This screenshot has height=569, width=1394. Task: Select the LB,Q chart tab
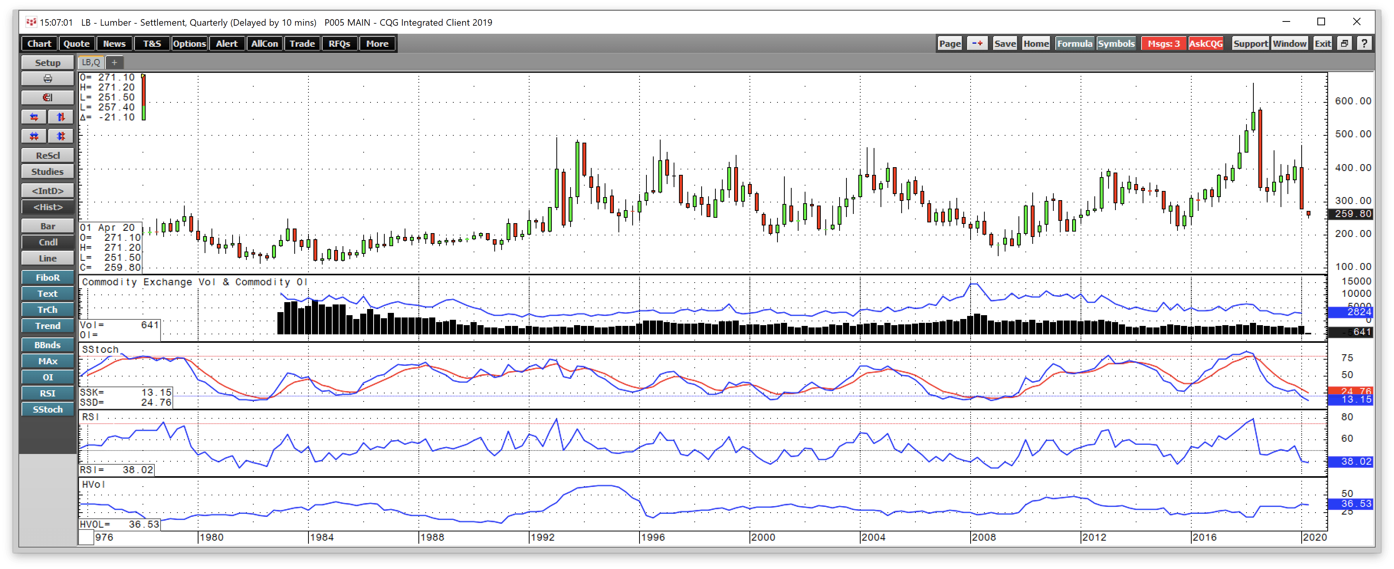pos(90,62)
